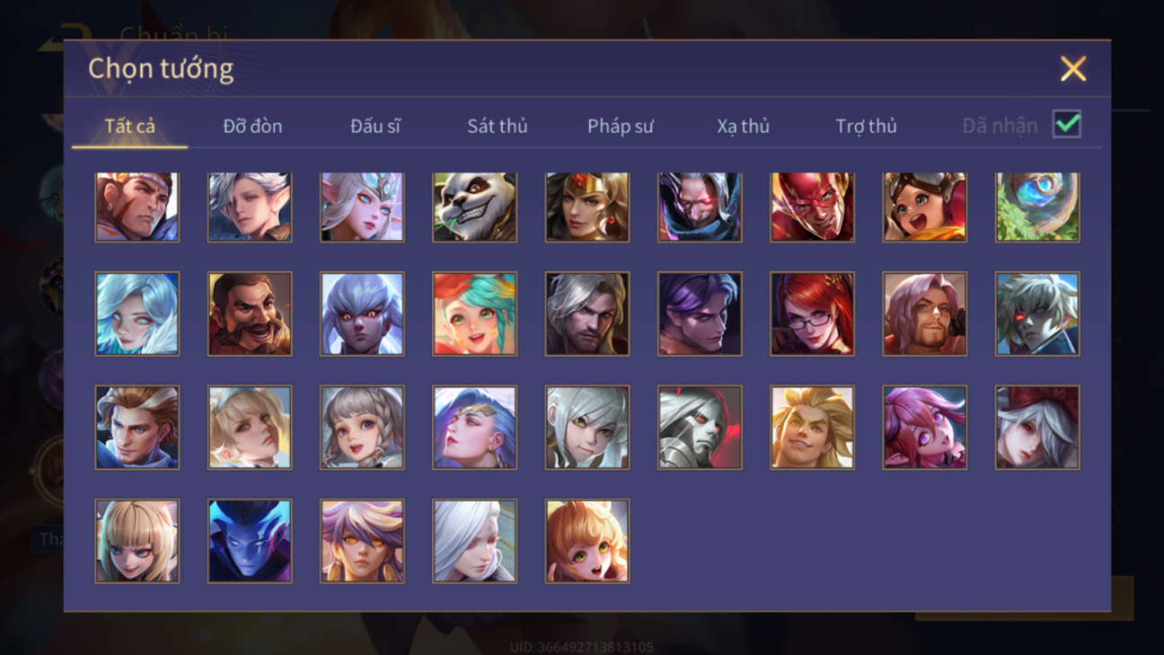Pick the blue-skinned demon hero portrait
1164x655 pixels.
point(250,542)
